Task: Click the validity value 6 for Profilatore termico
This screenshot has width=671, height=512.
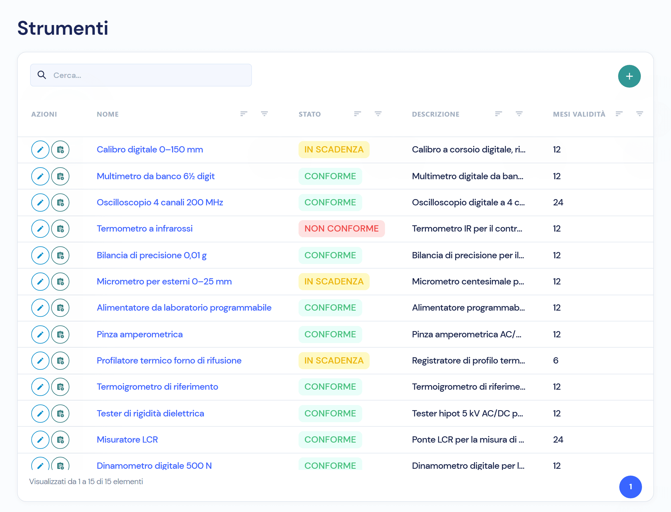Action: (555, 361)
